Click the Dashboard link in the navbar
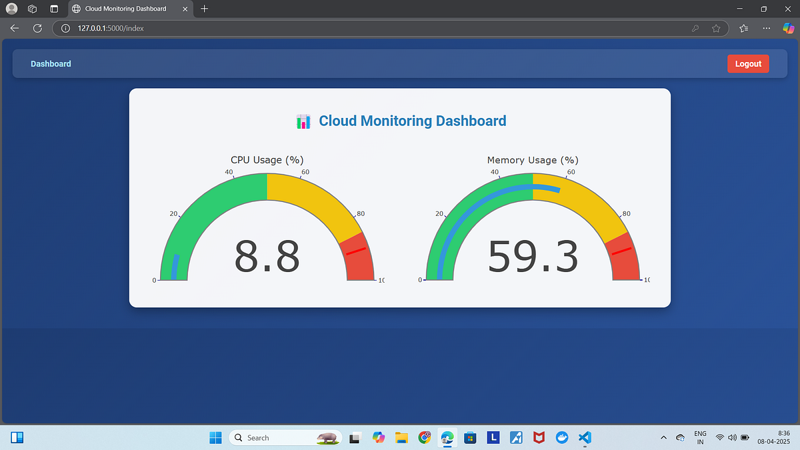Image resolution: width=800 pixels, height=450 pixels. click(x=51, y=63)
